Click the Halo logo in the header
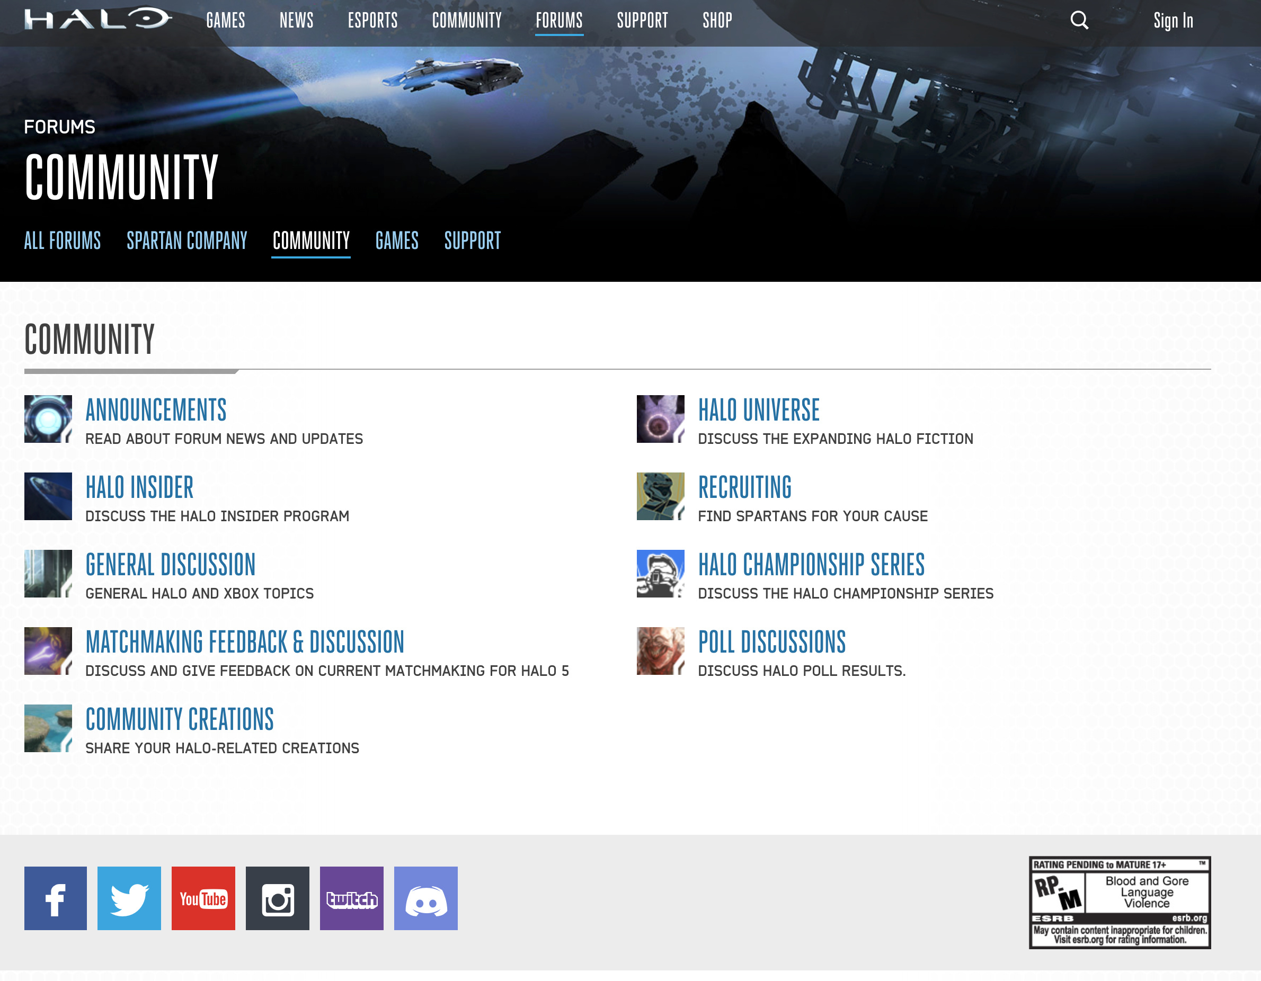Image resolution: width=1261 pixels, height=981 pixels. pyautogui.click(x=98, y=19)
